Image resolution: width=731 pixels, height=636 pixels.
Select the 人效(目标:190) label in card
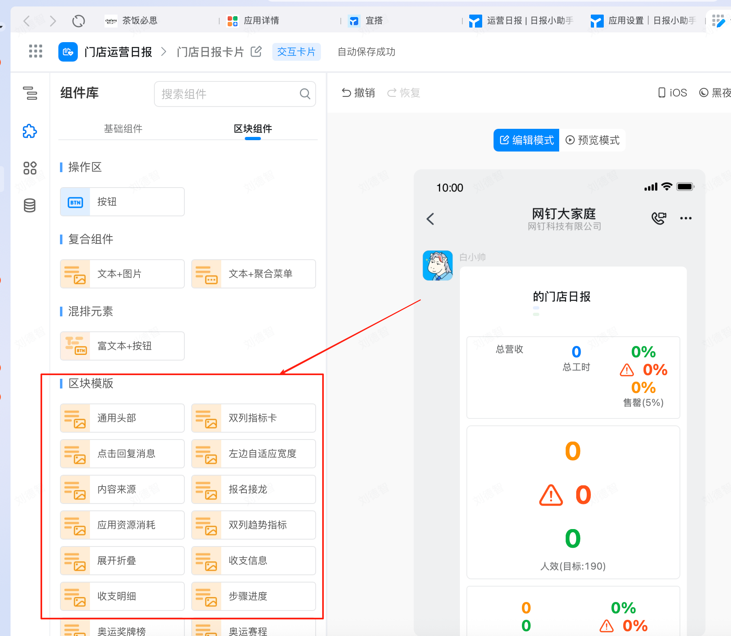click(573, 566)
